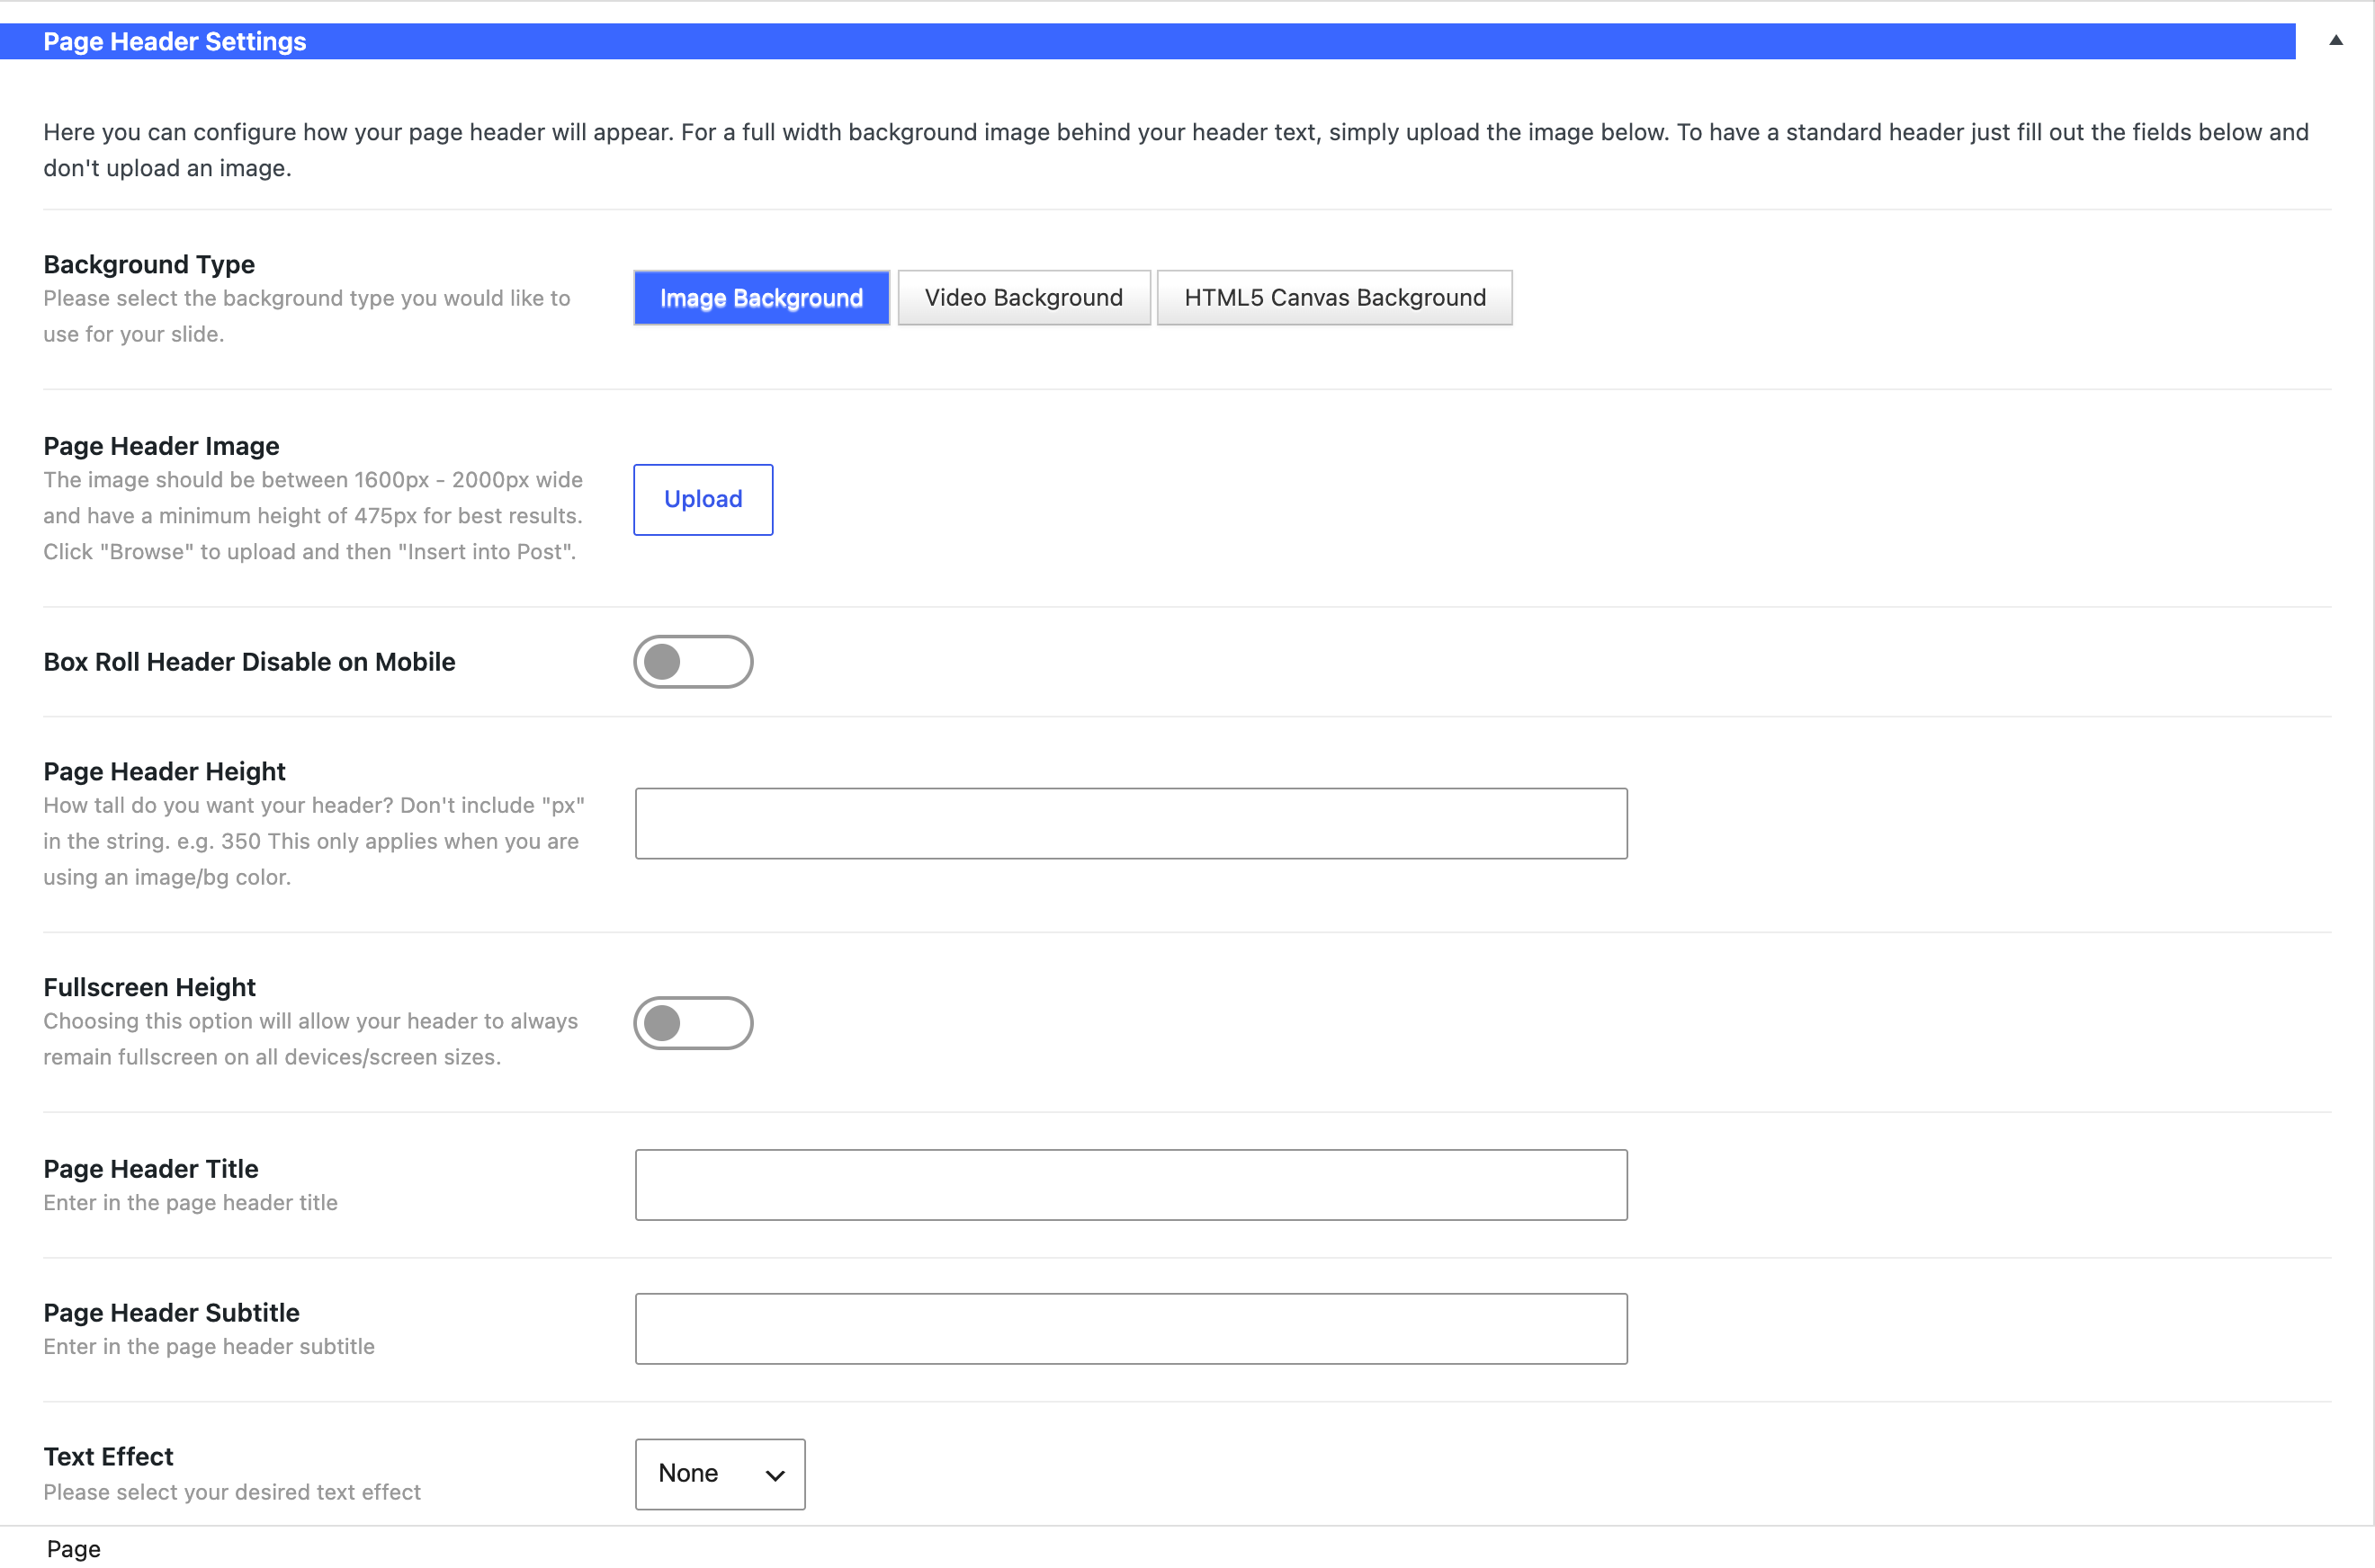Click the Text Effect label
The width and height of the screenshot is (2375, 1568).
tap(108, 1456)
